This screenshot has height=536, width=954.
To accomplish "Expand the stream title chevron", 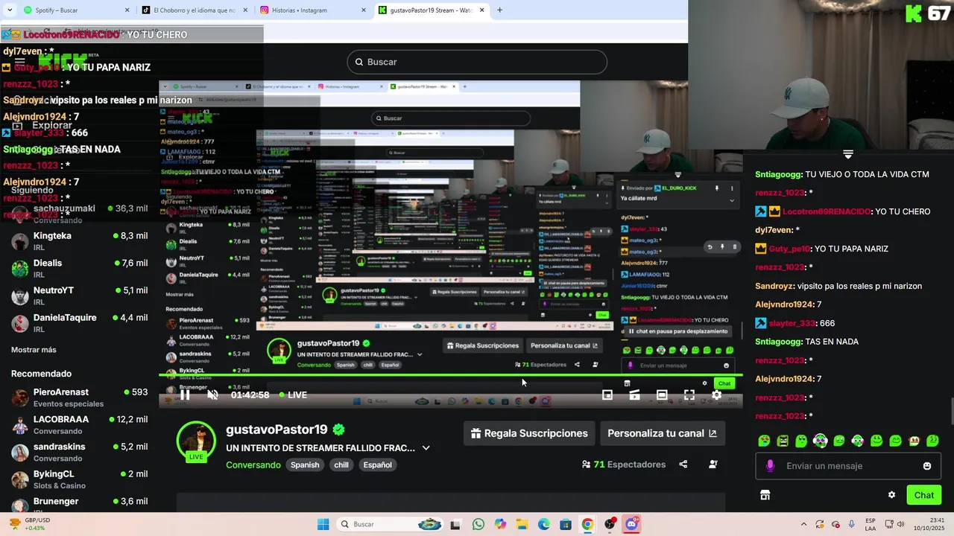I will pyautogui.click(x=426, y=448).
